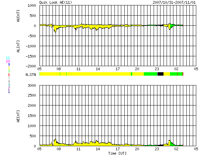Click the "N.STN" station count label
The height and width of the screenshot is (156, 201).
pyautogui.click(x=31, y=75)
